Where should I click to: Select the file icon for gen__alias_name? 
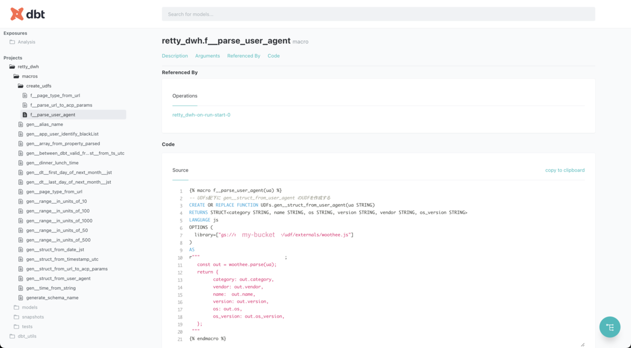point(20,124)
